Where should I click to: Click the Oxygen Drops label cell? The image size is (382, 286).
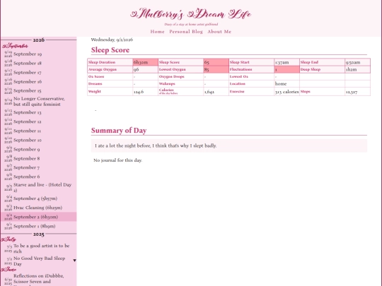(x=181, y=76)
